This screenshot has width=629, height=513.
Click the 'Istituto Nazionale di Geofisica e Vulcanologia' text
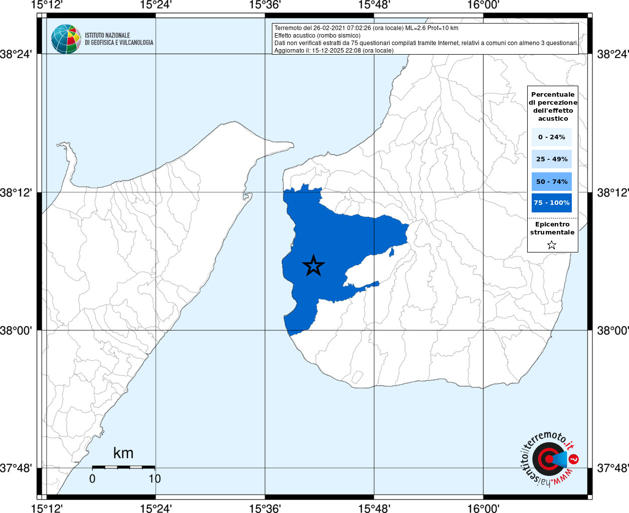pos(119,39)
